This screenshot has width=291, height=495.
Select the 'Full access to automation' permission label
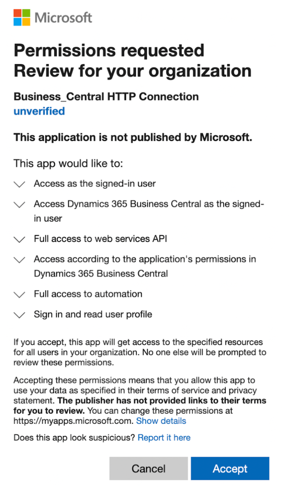88,294
